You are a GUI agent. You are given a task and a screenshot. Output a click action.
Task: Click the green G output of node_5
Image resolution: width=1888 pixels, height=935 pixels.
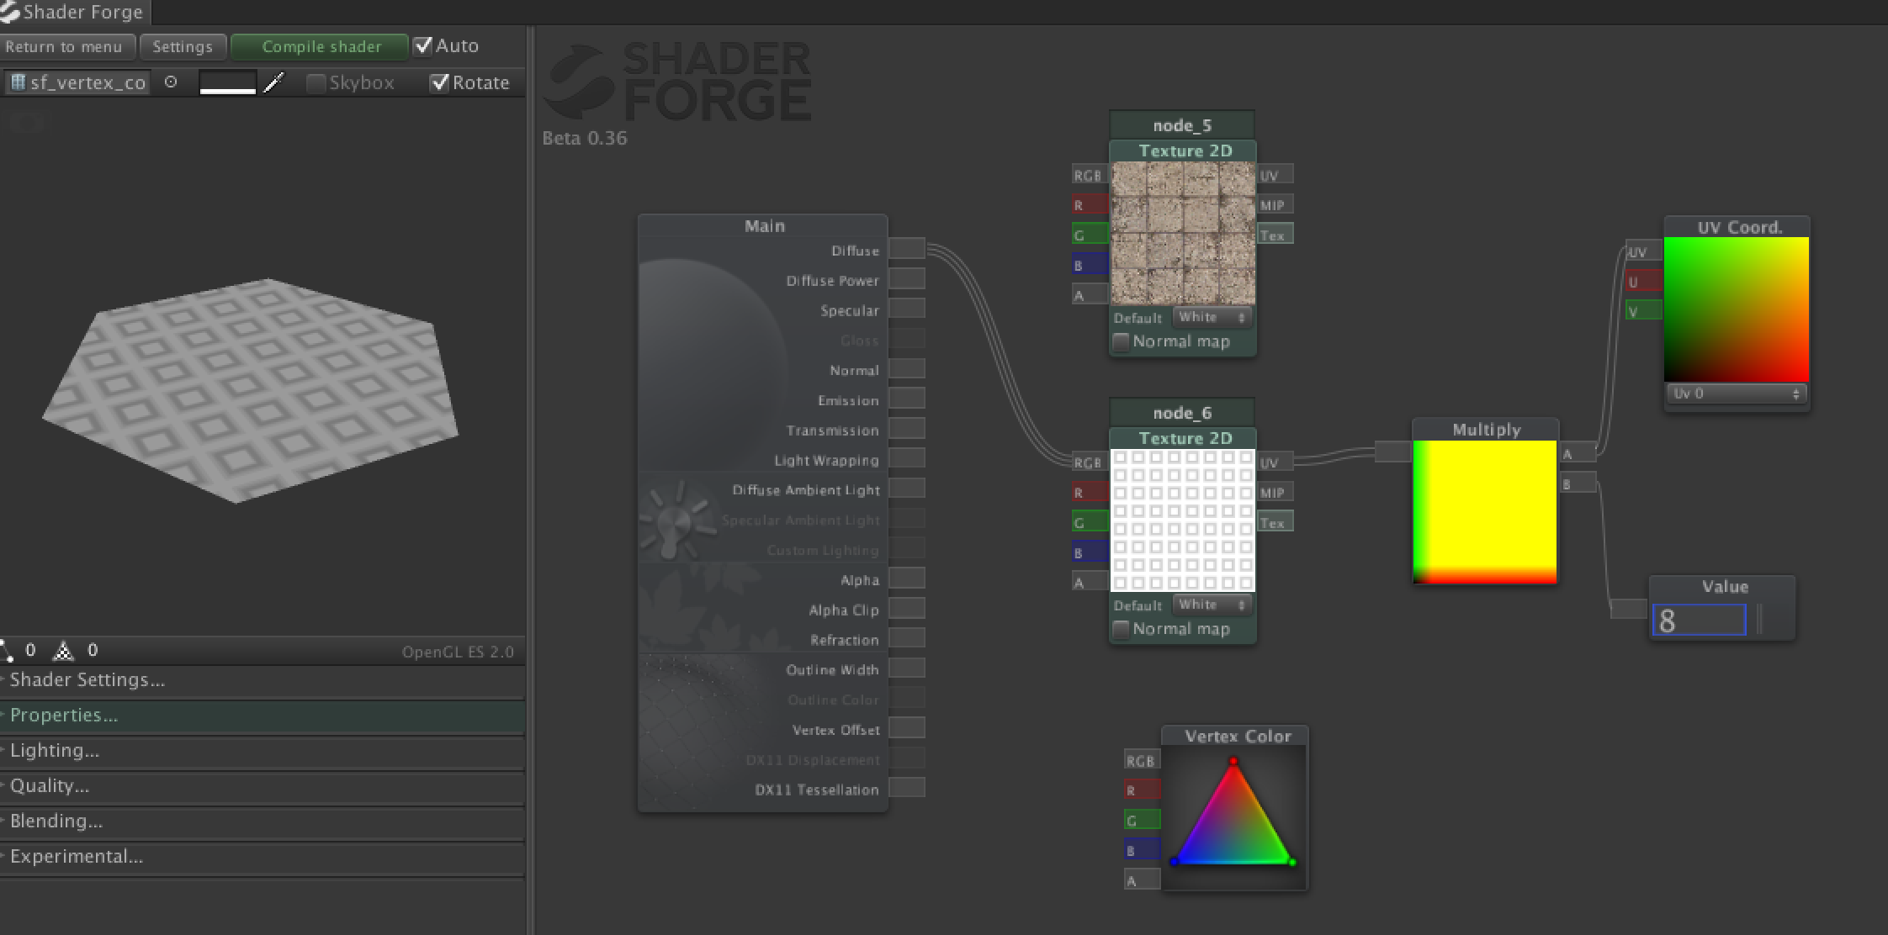[1090, 235]
